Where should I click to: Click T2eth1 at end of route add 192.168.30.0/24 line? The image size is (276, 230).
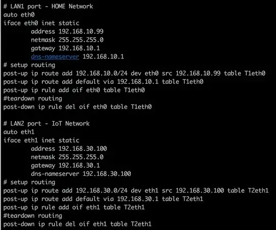pyautogui.click(x=258, y=191)
